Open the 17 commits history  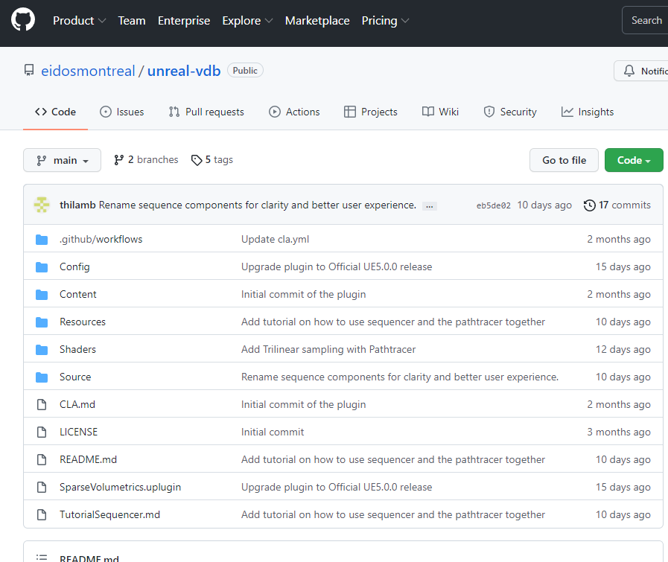[617, 205]
